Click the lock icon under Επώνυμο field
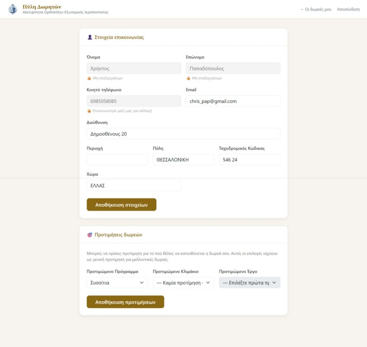 point(188,79)
